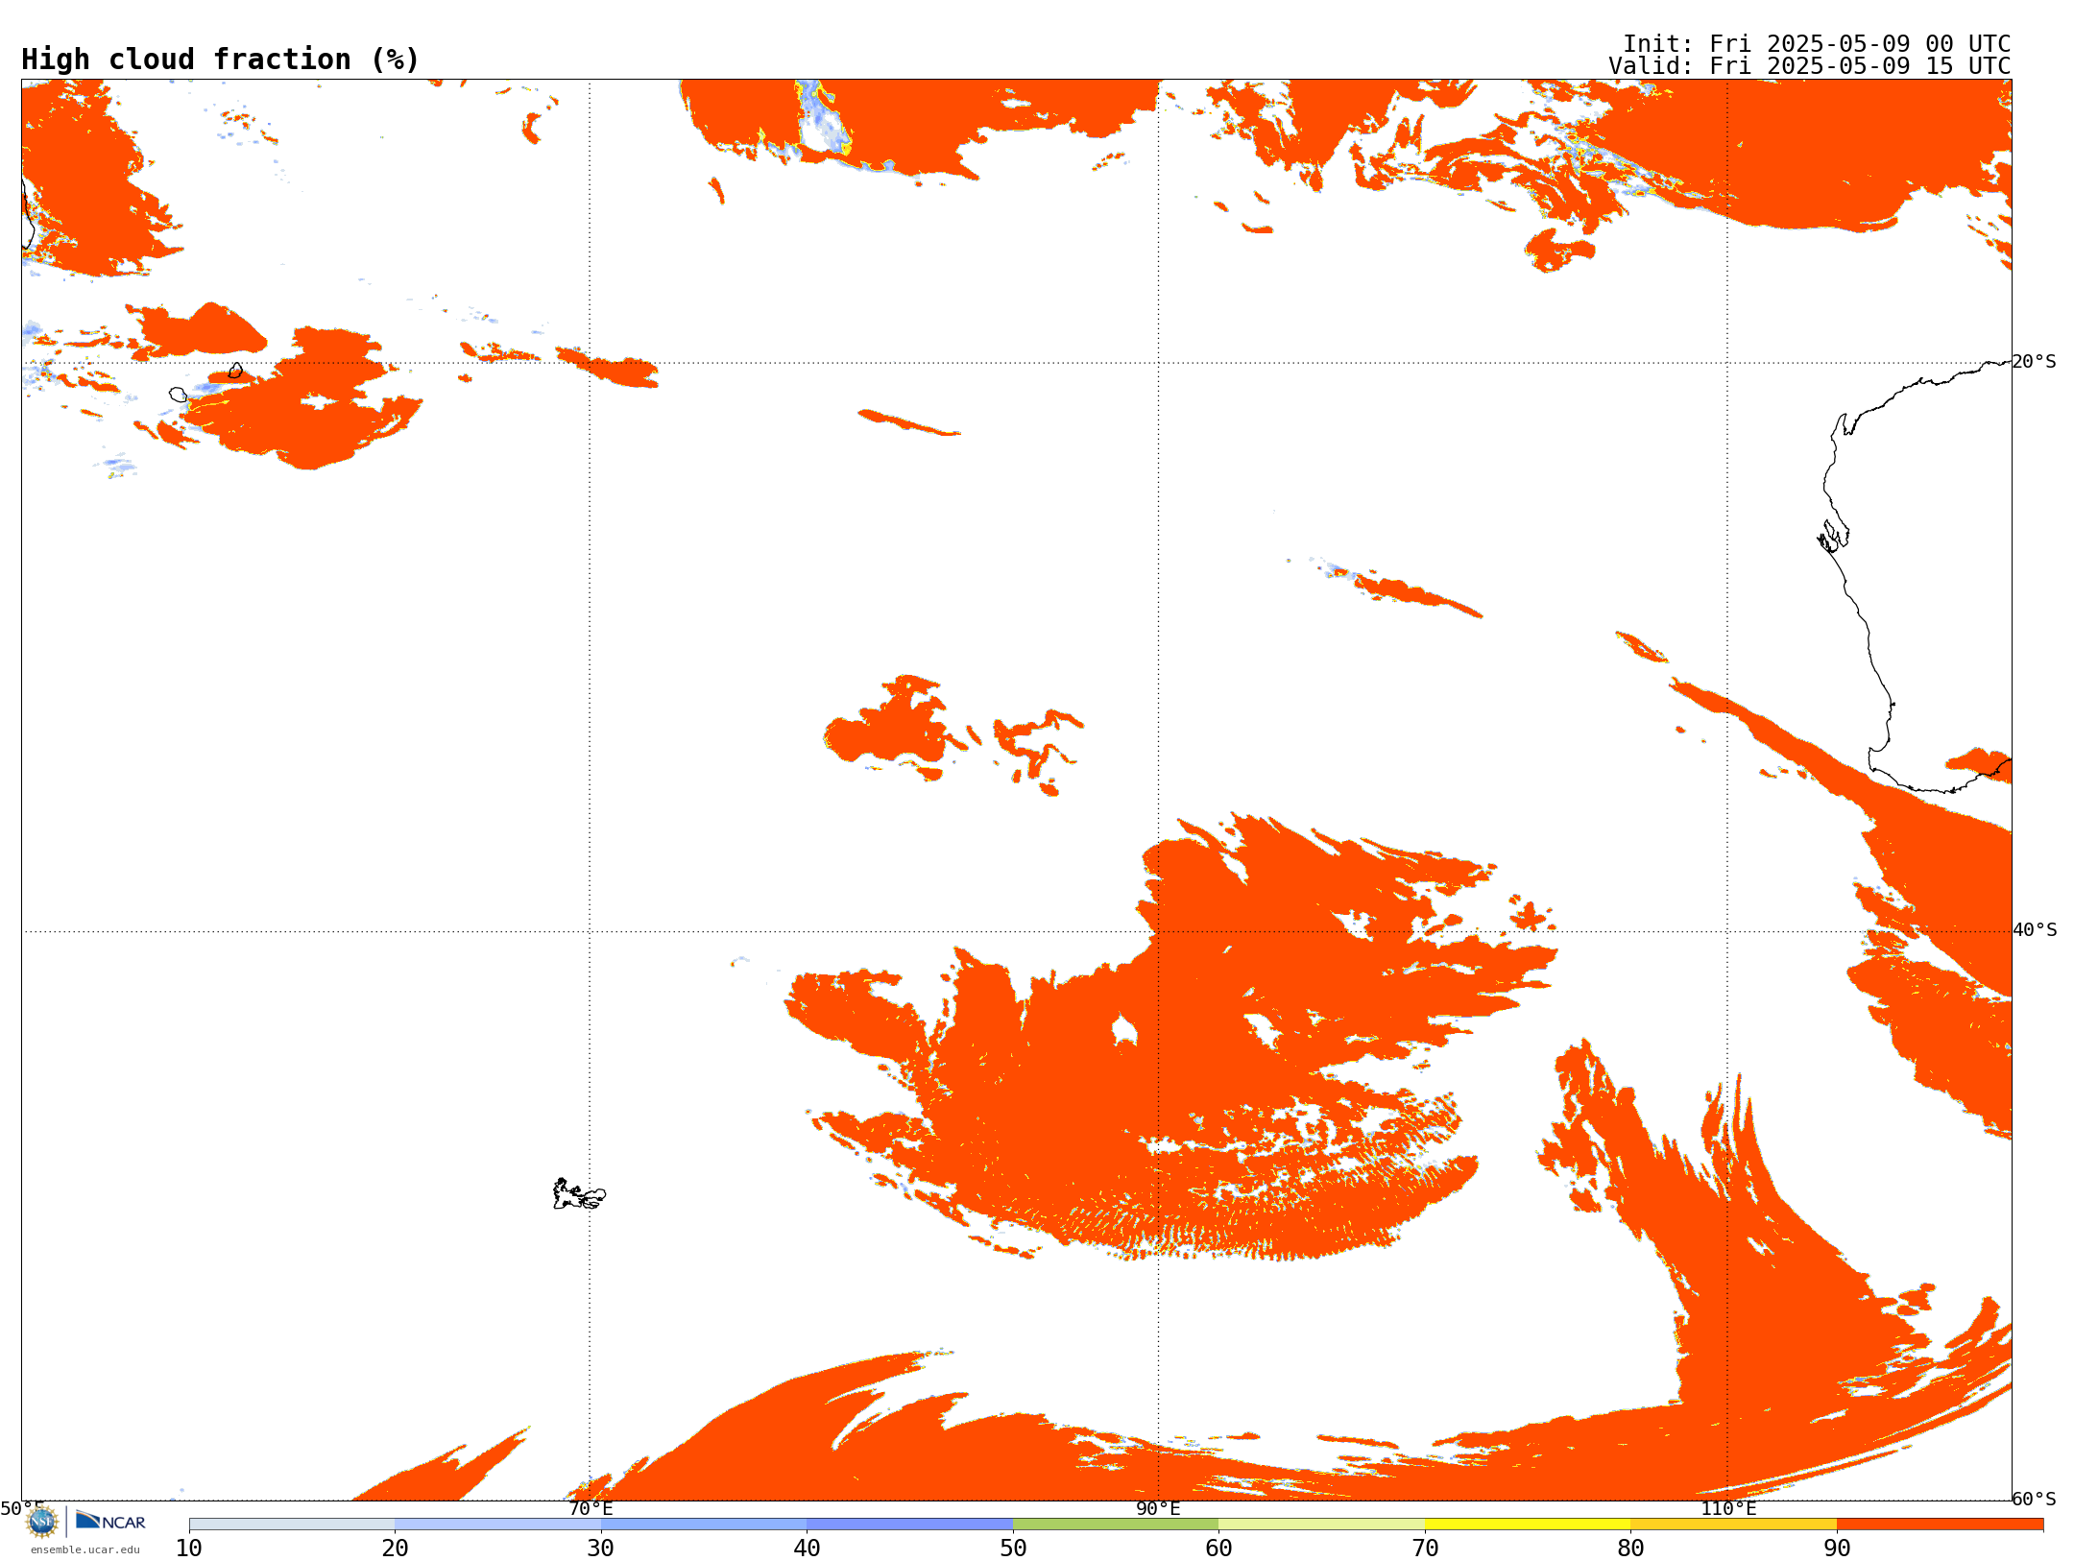
Task: Click the 40°S latitude label
Action: [2035, 930]
